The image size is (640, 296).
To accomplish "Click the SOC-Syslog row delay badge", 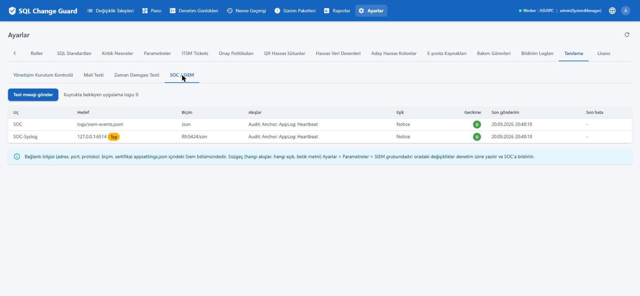I will (477, 137).
